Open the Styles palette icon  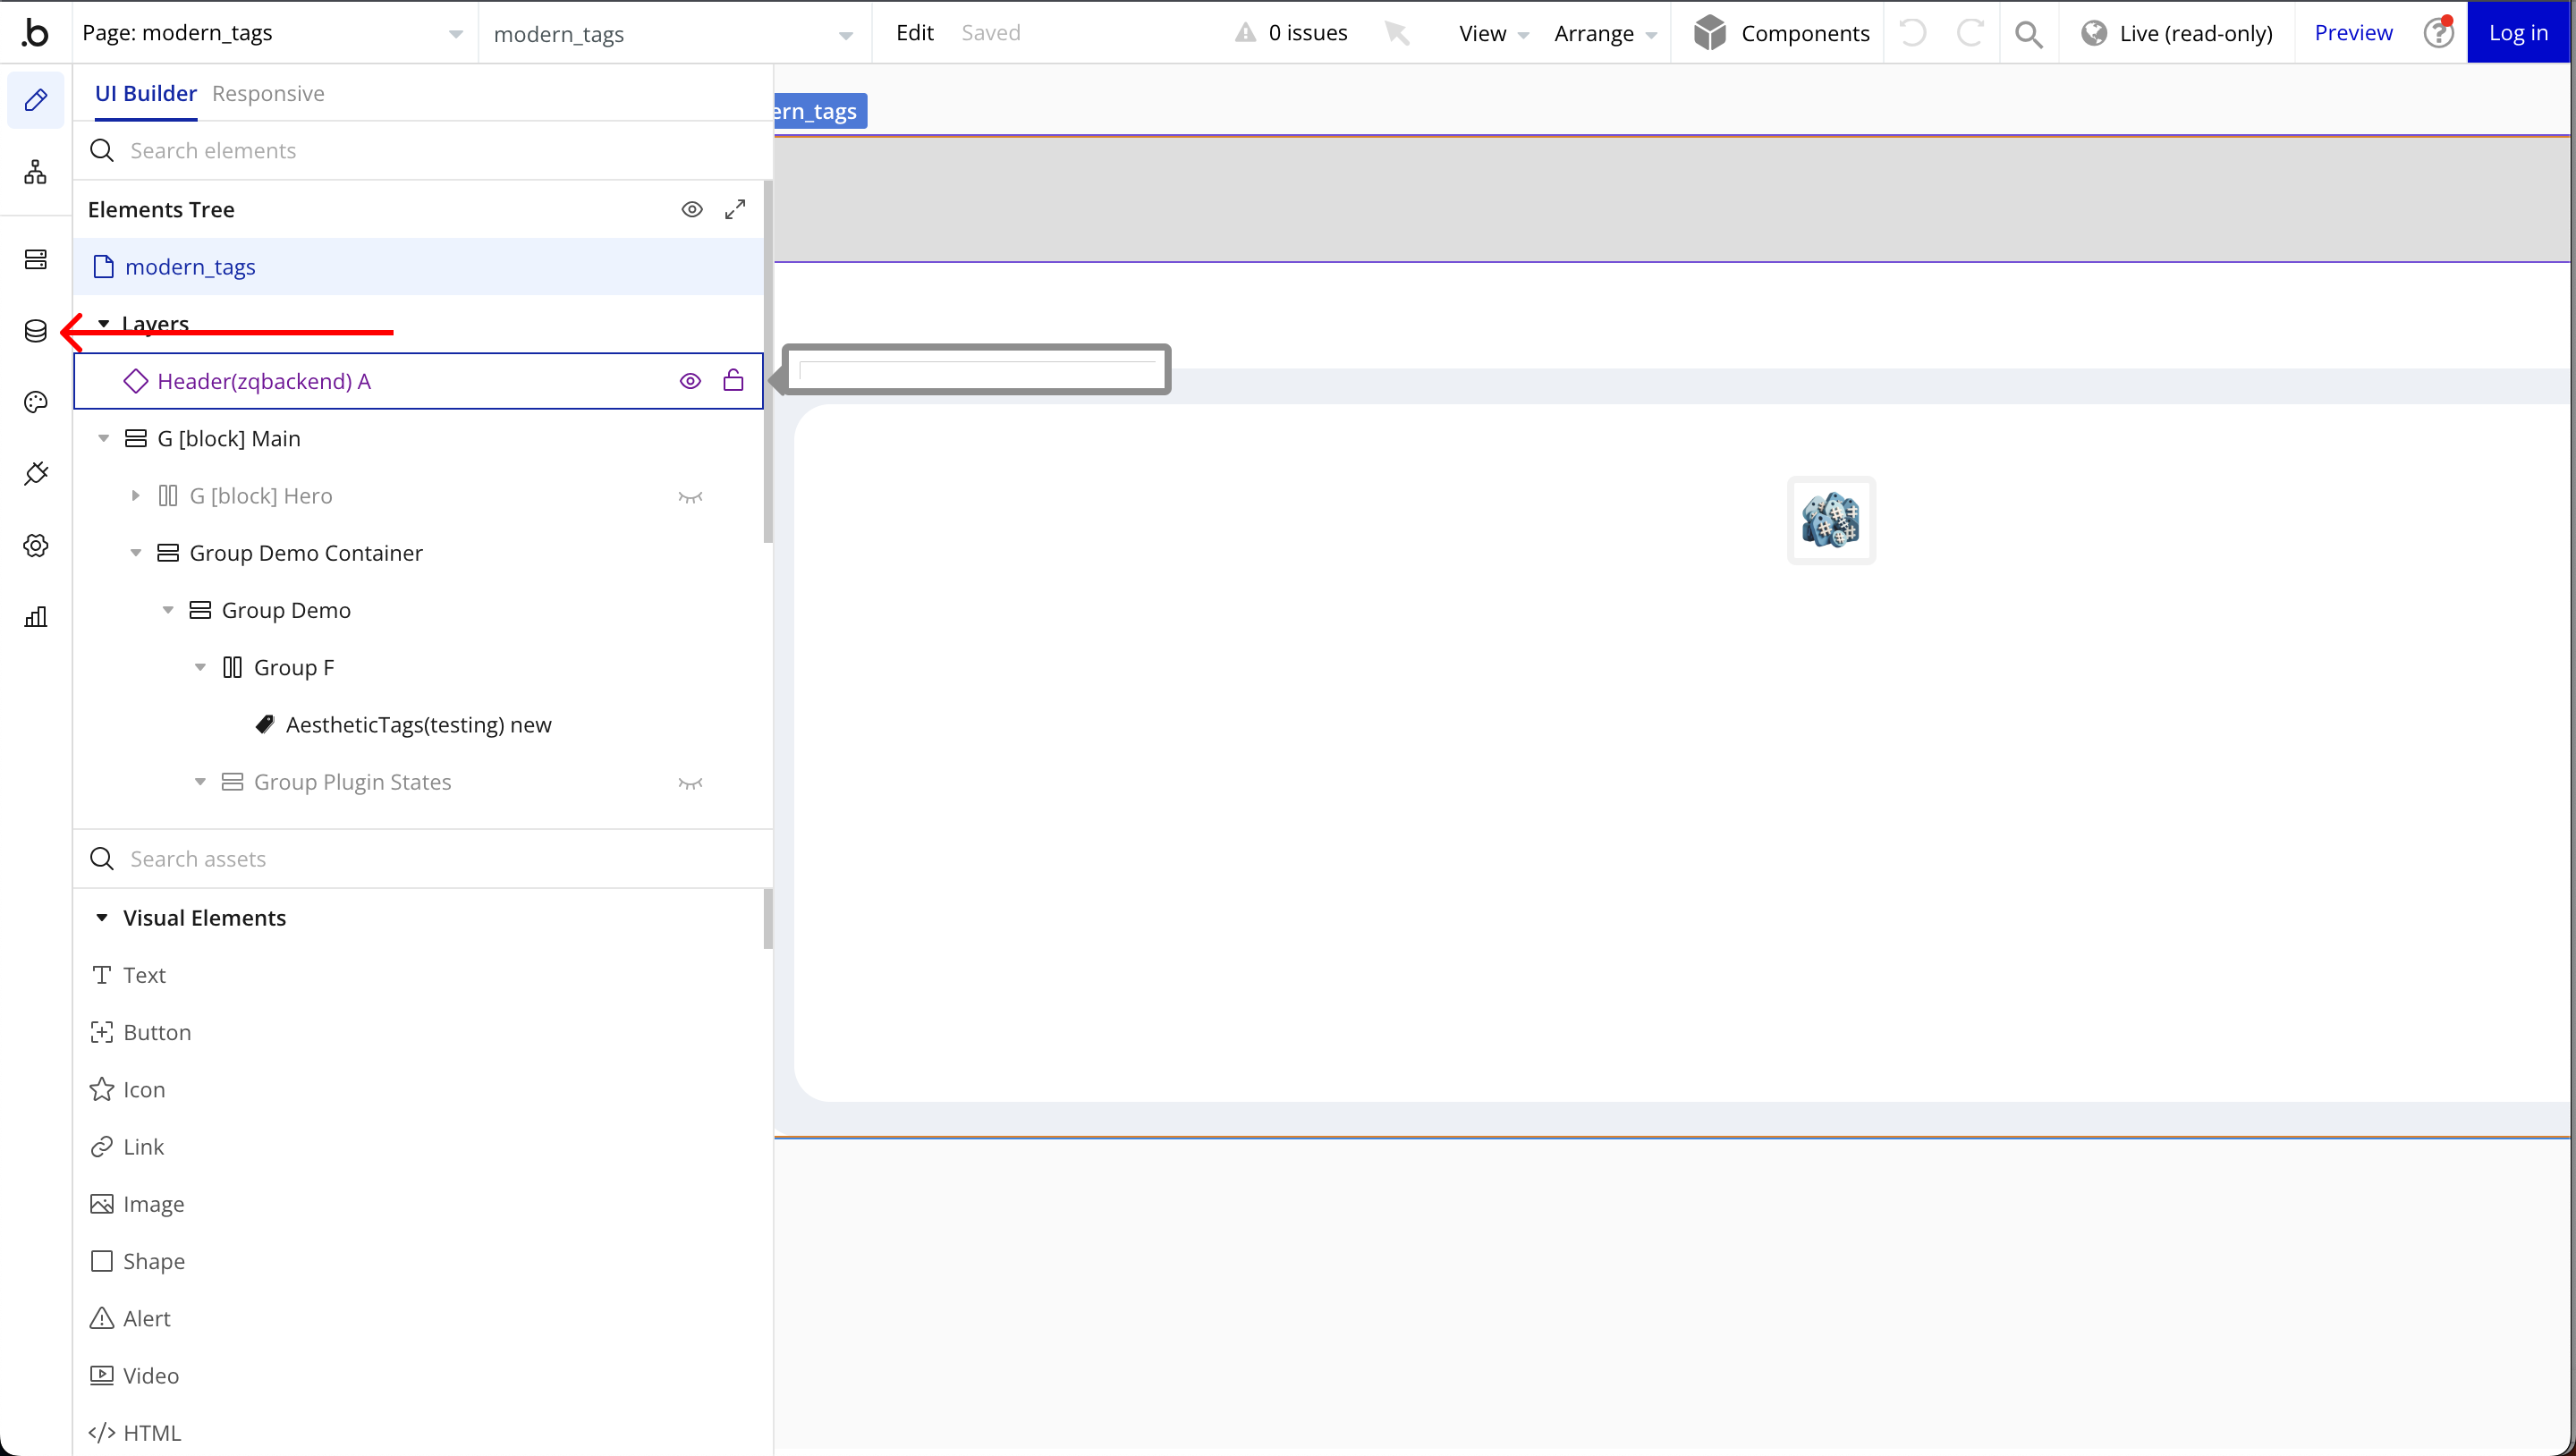pos(35,402)
